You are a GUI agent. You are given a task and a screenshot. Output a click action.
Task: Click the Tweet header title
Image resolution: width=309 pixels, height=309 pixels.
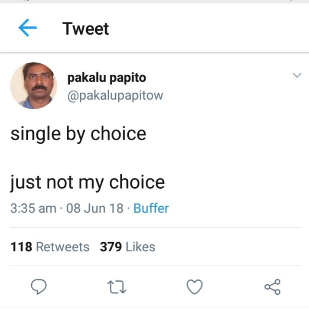pyautogui.click(x=86, y=29)
